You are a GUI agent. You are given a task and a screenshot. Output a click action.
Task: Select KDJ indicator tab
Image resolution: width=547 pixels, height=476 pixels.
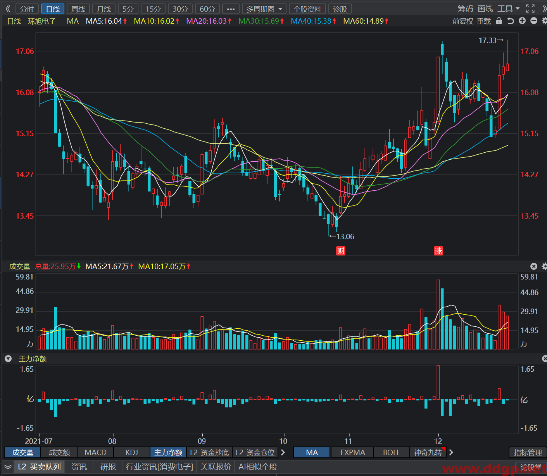[x=132, y=452]
